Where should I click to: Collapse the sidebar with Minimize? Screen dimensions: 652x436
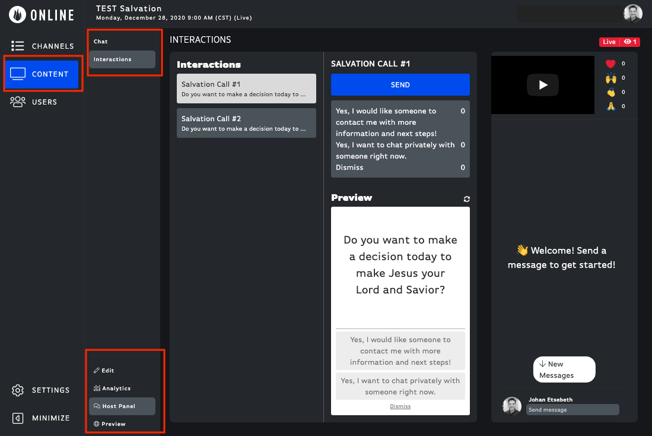pos(42,418)
